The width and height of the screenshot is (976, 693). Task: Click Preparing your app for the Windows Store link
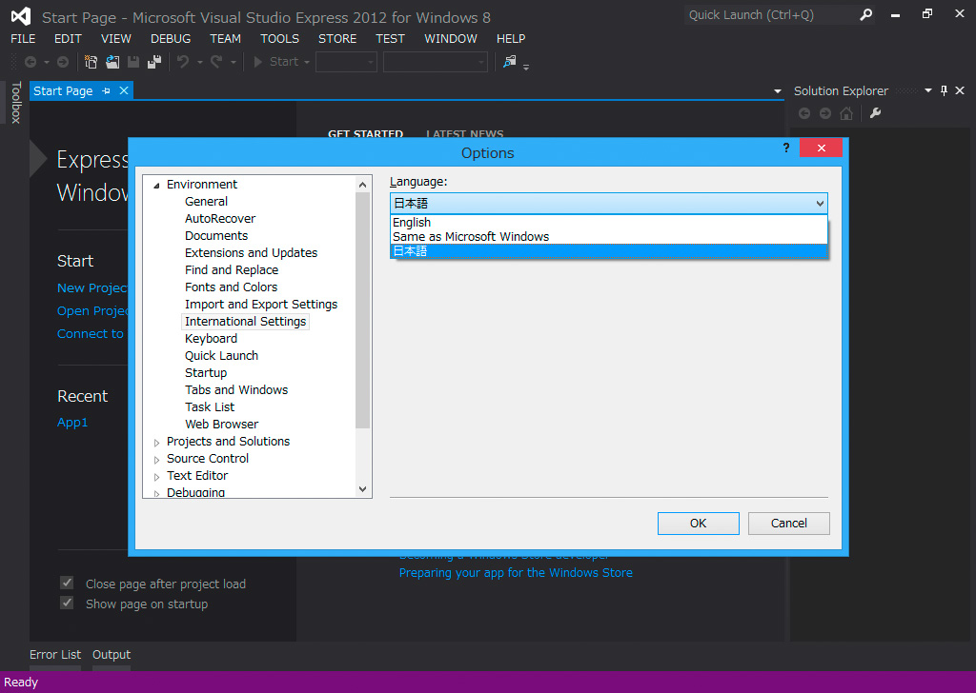(516, 572)
